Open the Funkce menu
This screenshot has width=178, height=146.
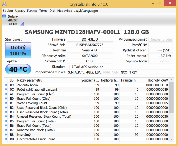coord(32,11)
